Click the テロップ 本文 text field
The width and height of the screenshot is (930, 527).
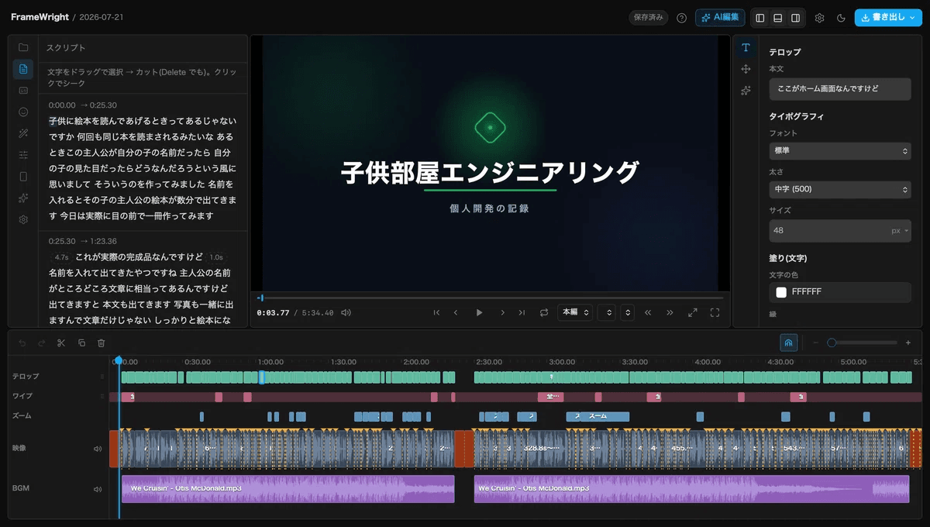[840, 89]
